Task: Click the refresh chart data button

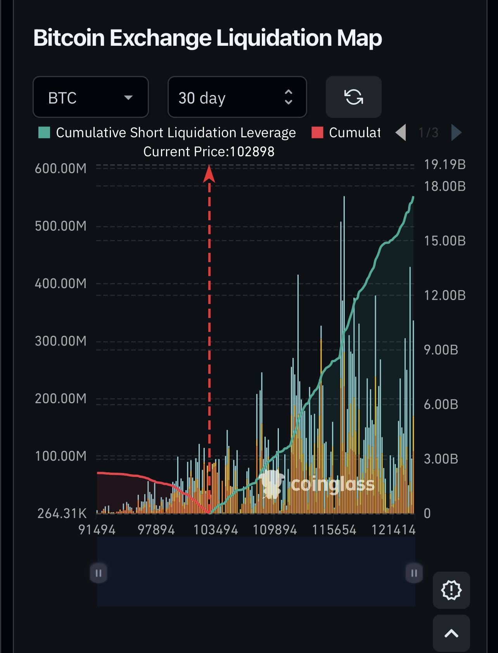Action: coord(353,97)
